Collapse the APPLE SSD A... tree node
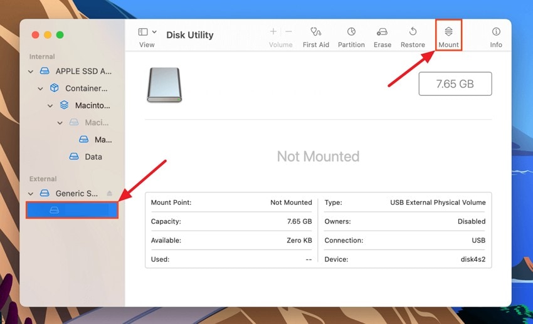 click(x=31, y=71)
